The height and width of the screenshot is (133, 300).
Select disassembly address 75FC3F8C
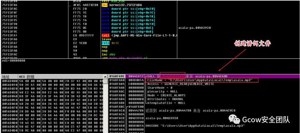pyautogui.click(x=9, y=9)
